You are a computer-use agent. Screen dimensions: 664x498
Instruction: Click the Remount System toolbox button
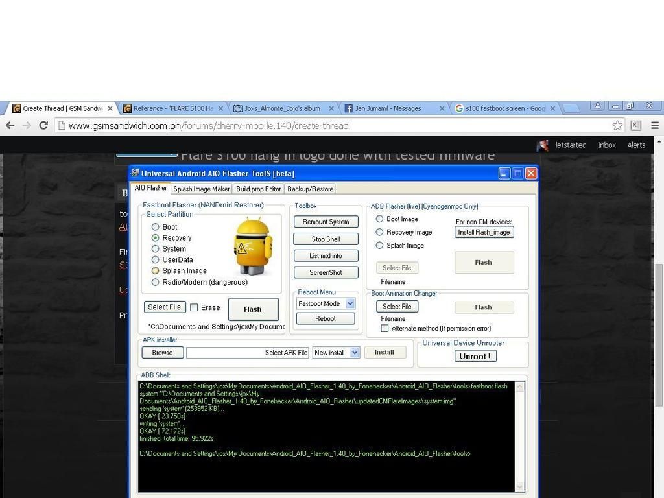326,222
